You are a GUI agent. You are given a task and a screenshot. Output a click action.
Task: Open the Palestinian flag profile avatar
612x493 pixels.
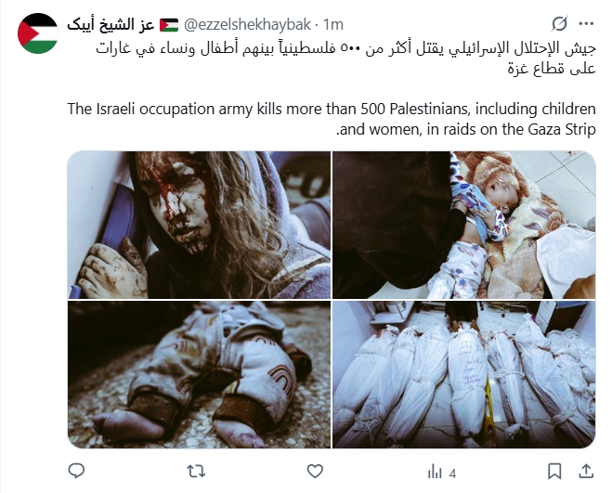(x=38, y=33)
